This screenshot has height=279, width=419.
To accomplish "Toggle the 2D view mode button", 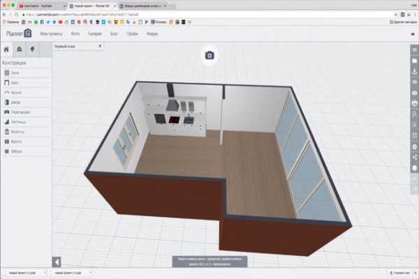I will 413,82.
